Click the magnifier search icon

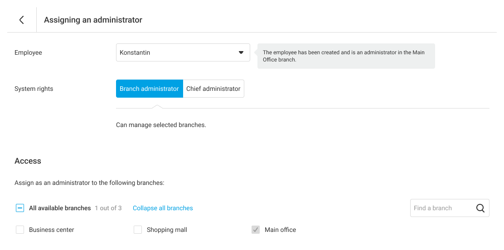pyautogui.click(x=480, y=208)
